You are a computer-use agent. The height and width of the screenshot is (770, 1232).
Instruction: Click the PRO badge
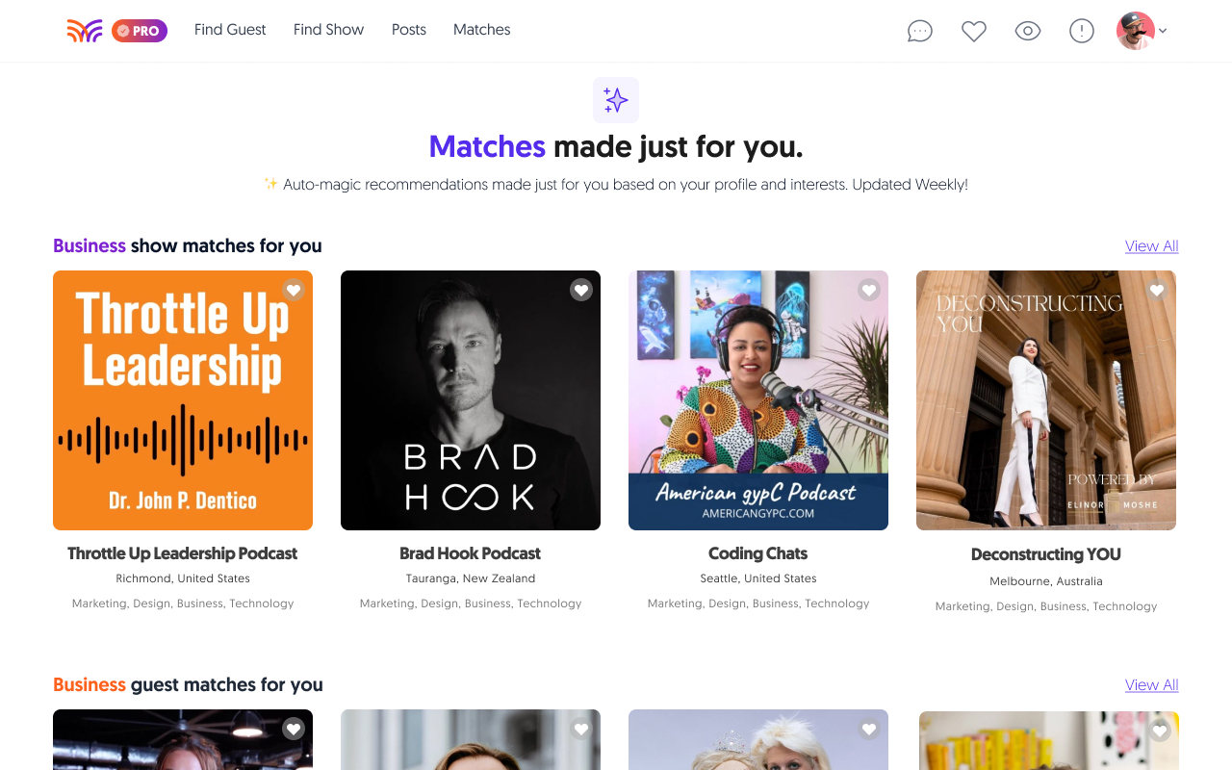[x=140, y=31]
